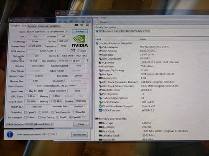This screenshot has width=209, height=156.
Task: Toggle the DirectCompute checkbox
Action: pyautogui.click(x=52, y=112)
